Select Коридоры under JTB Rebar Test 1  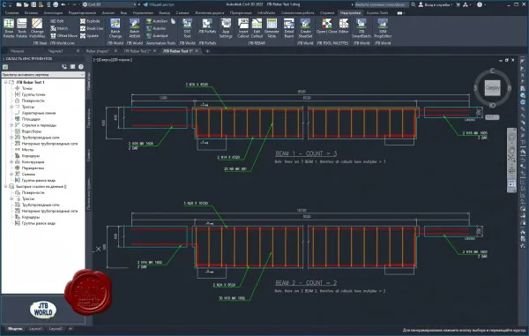31,156
